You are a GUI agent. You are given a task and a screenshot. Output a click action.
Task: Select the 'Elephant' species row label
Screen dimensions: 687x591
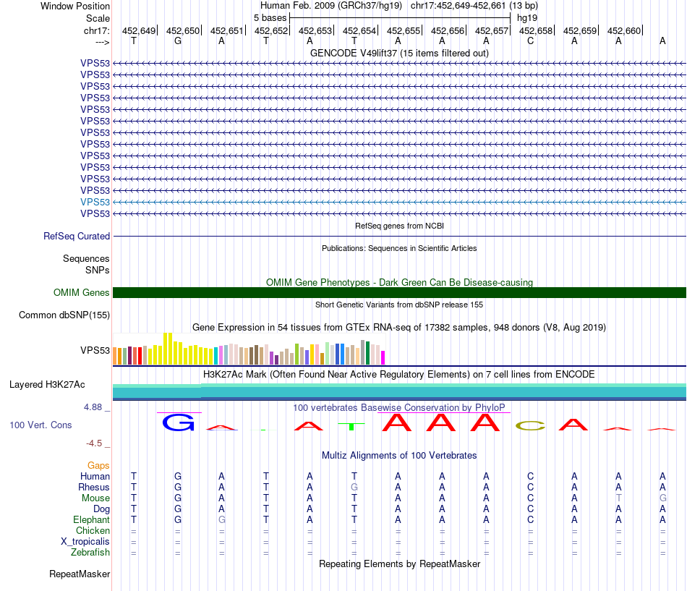click(91, 520)
